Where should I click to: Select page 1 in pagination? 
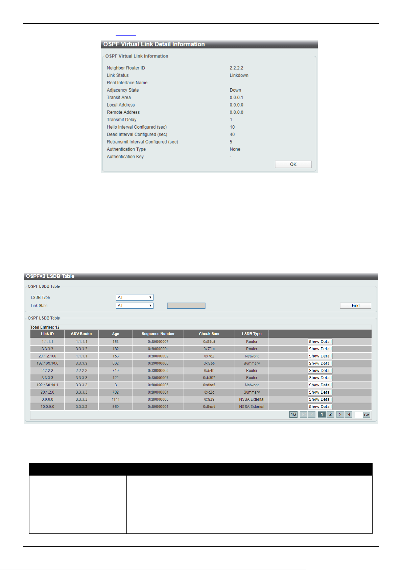coord(322,414)
